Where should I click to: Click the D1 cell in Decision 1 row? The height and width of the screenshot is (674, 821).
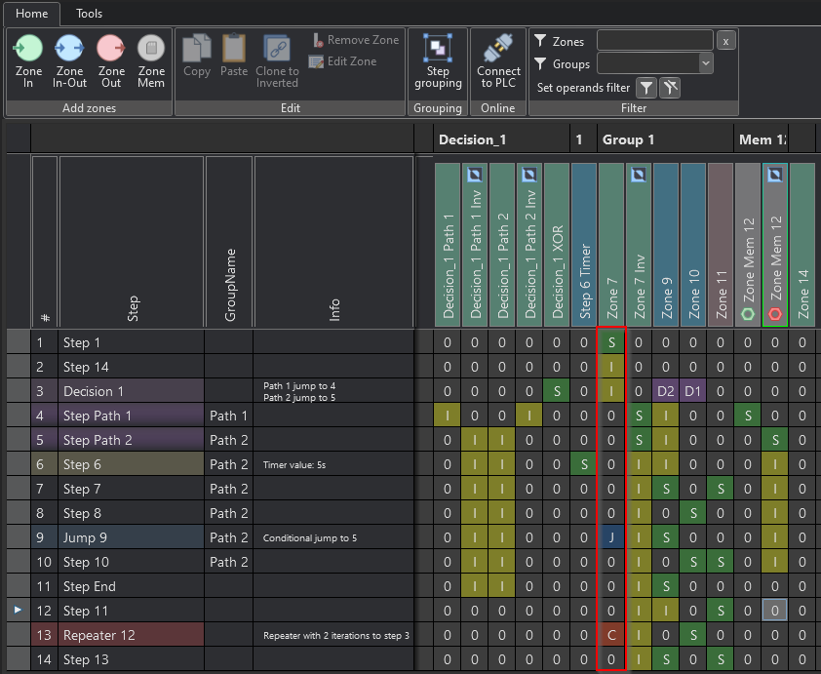click(x=693, y=391)
